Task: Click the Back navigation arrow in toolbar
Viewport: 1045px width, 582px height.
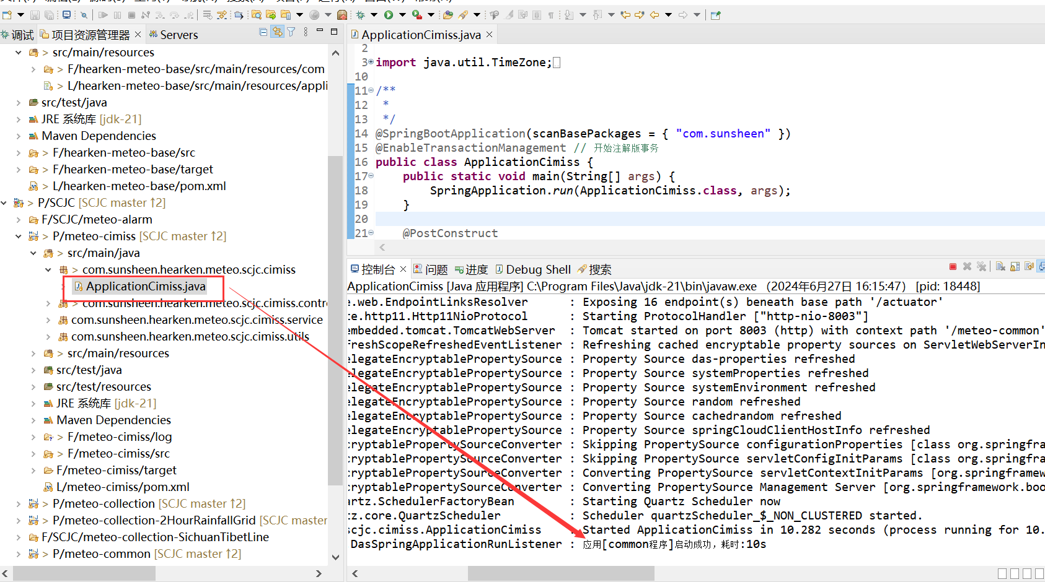Action: coord(655,15)
